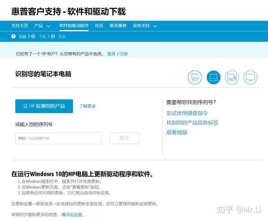Click the 让 HP 检测您的产品 button
Viewport: 268px width, 221px height.
click(44, 106)
